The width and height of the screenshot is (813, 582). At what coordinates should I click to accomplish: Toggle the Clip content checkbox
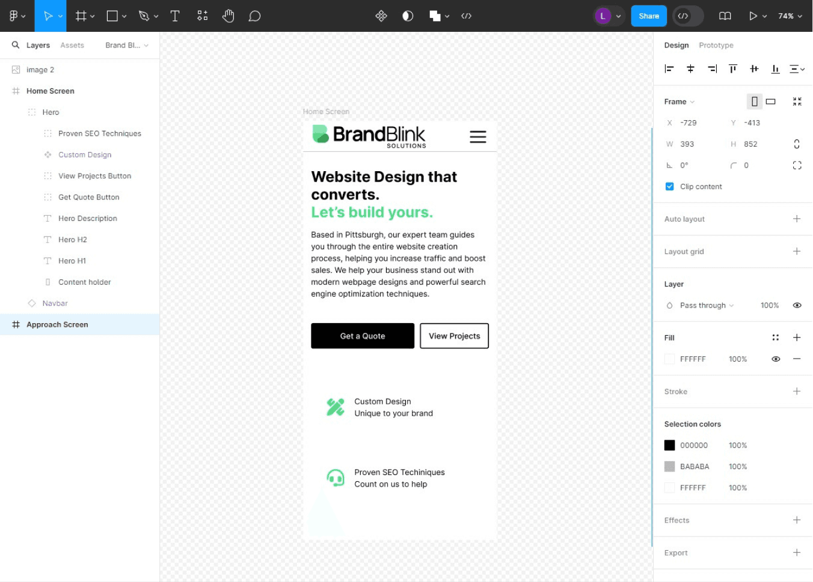click(669, 186)
